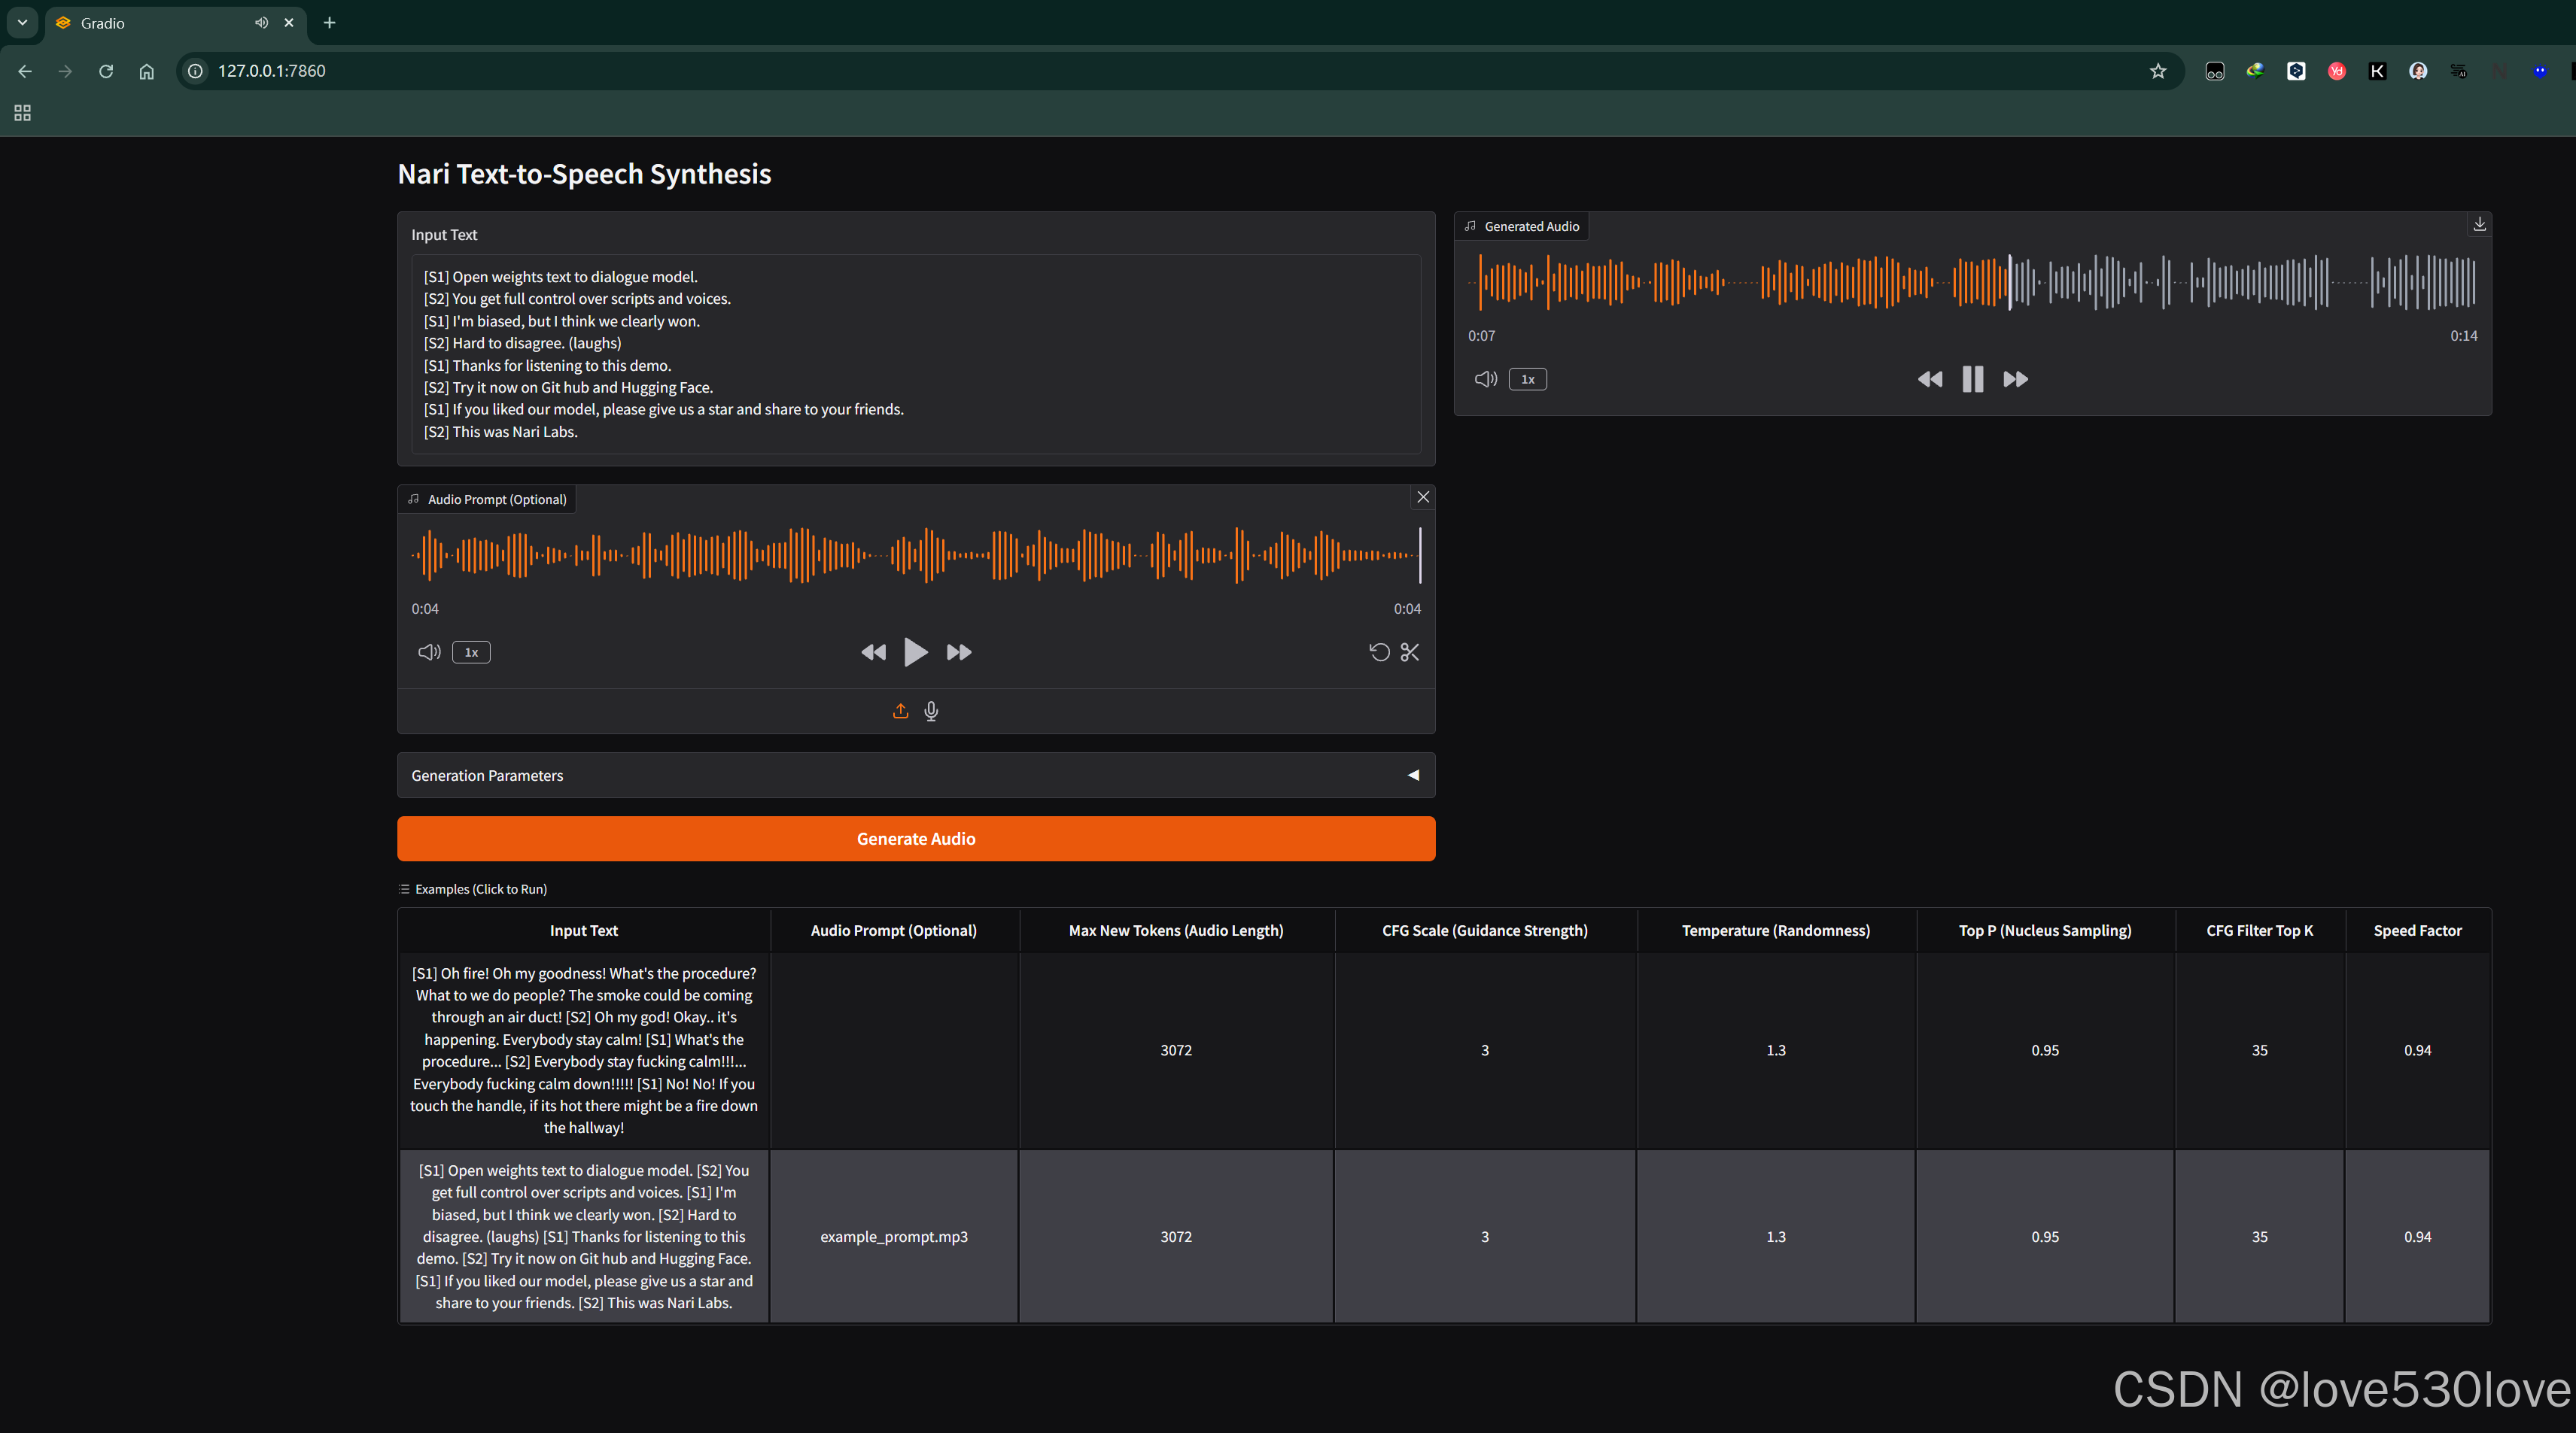This screenshot has width=2576, height=1433.
Task: Record audio prompt from microphone
Action: click(x=931, y=711)
